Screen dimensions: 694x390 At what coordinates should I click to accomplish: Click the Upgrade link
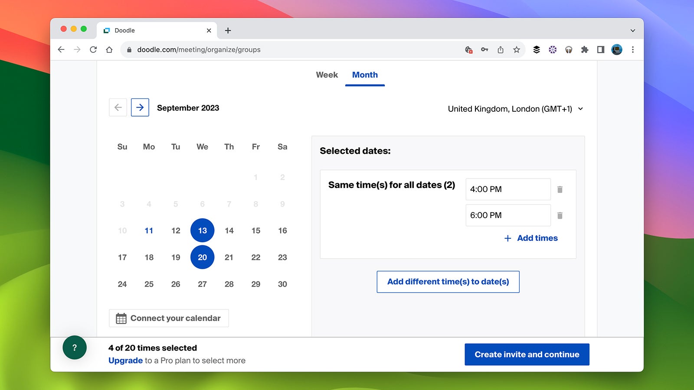[125, 361]
